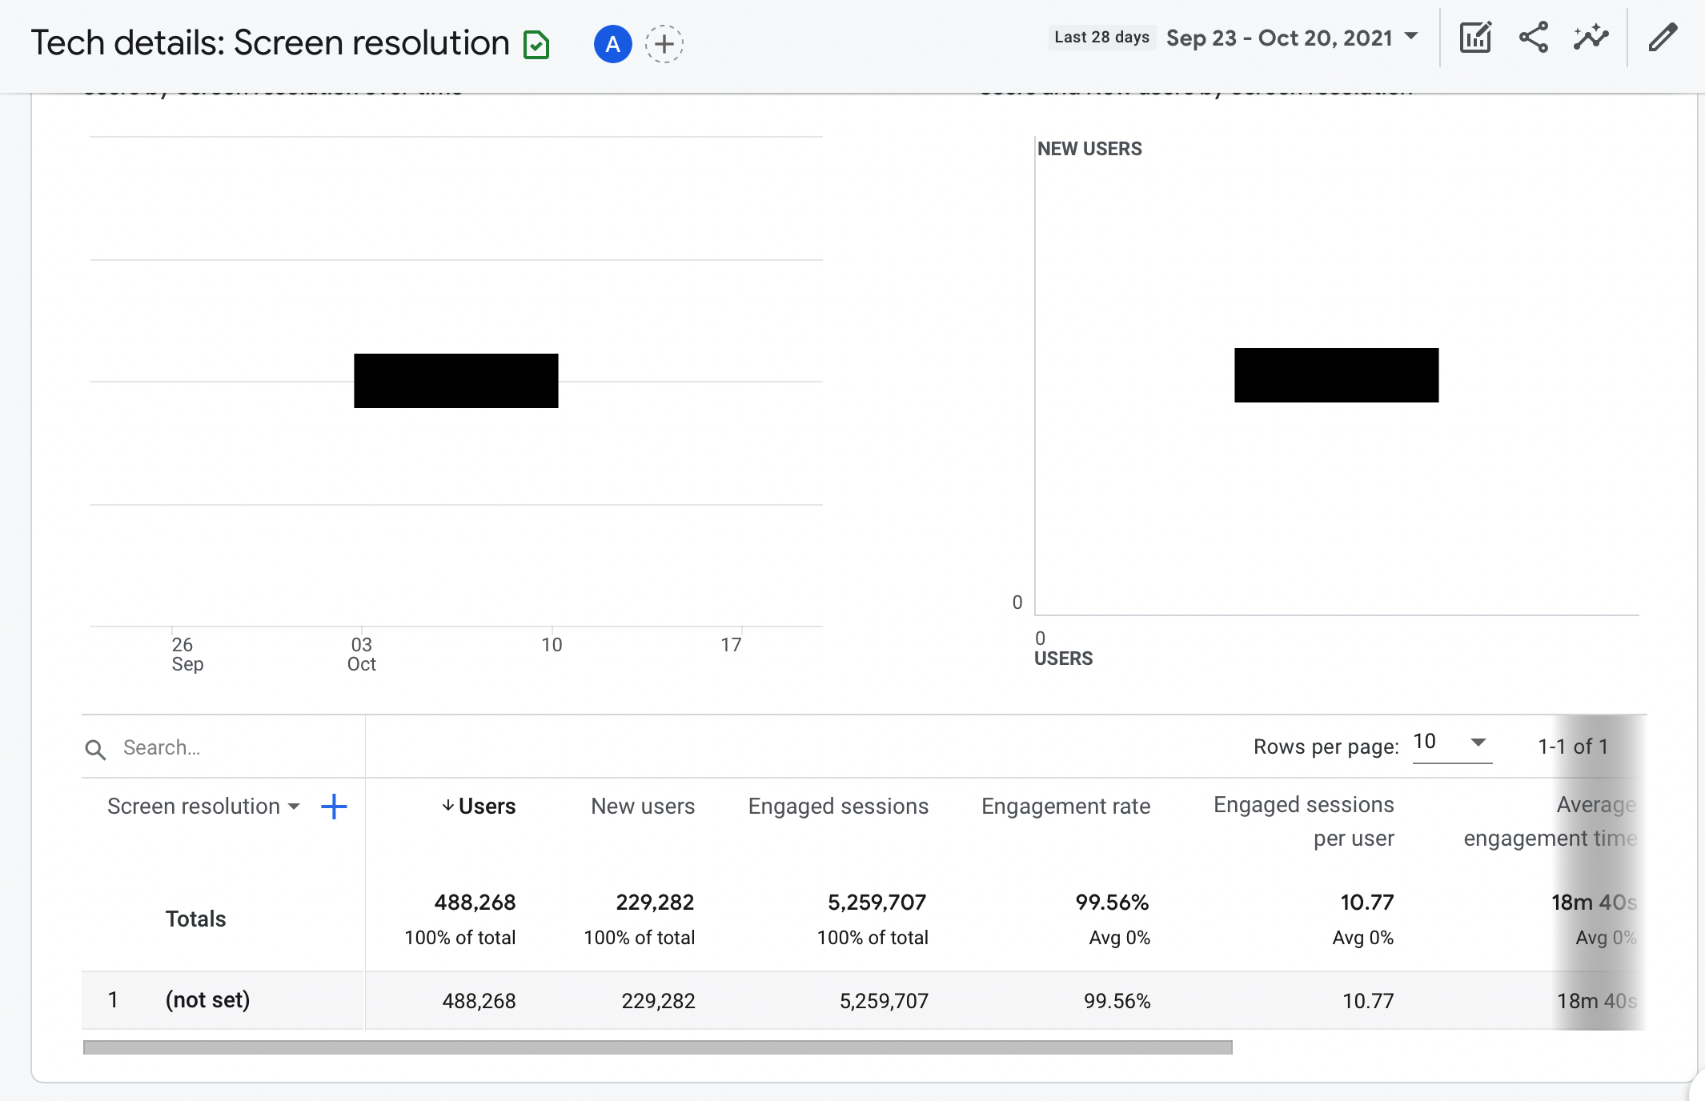
Task: Sort by Engaged sessions column header
Action: tap(838, 807)
